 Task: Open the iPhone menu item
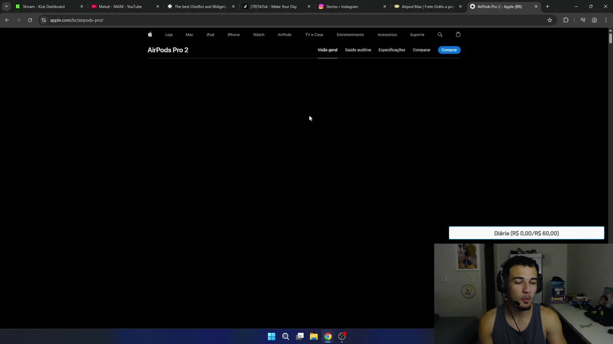tap(234, 34)
